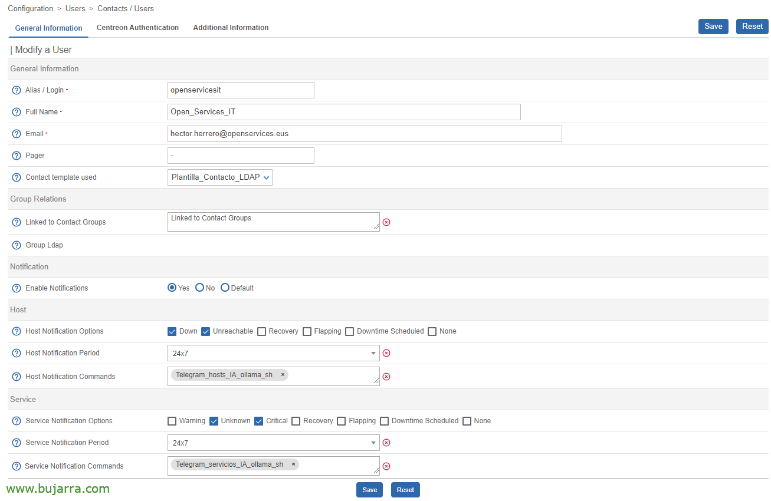Open help icon for Email
Viewport: 771px width, 501px height.
17,134
